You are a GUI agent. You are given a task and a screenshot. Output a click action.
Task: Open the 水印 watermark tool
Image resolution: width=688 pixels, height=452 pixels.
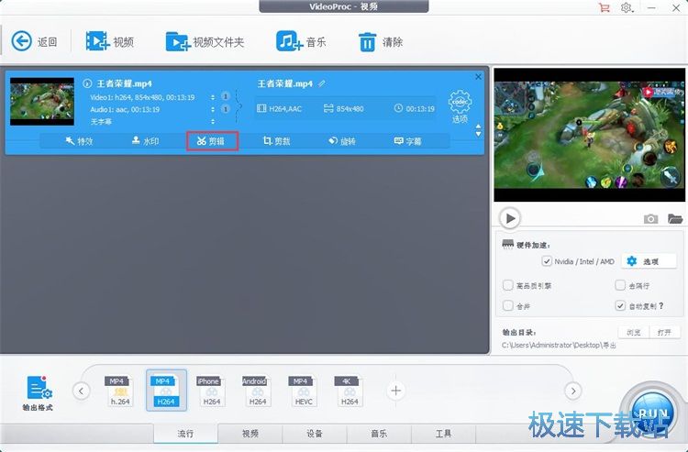145,141
